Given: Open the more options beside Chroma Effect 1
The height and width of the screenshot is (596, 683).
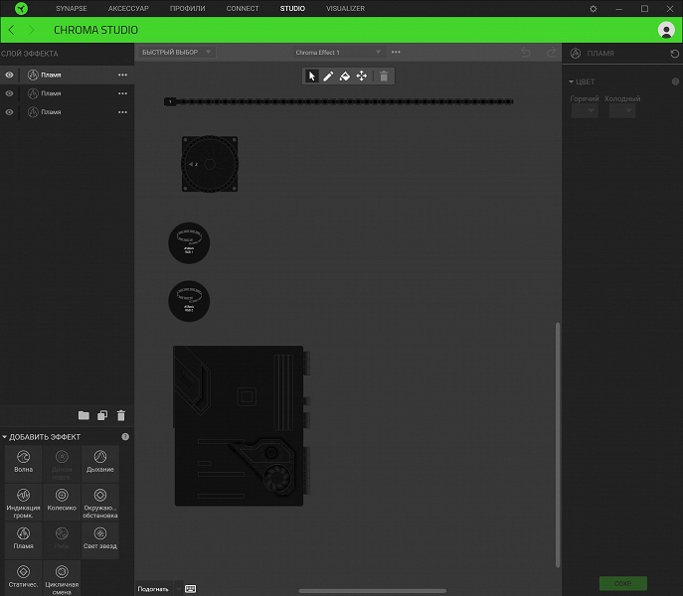Looking at the screenshot, I should pyautogui.click(x=396, y=53).
